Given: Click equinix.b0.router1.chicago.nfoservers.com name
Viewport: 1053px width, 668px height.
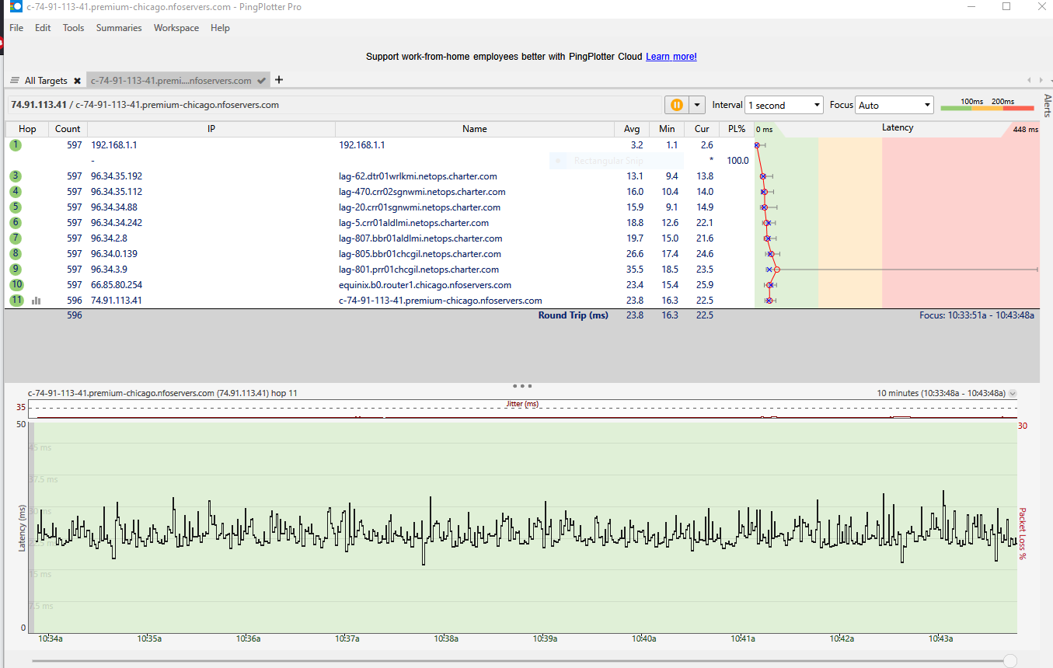Looking at the screenshot, I should [425, 285].
